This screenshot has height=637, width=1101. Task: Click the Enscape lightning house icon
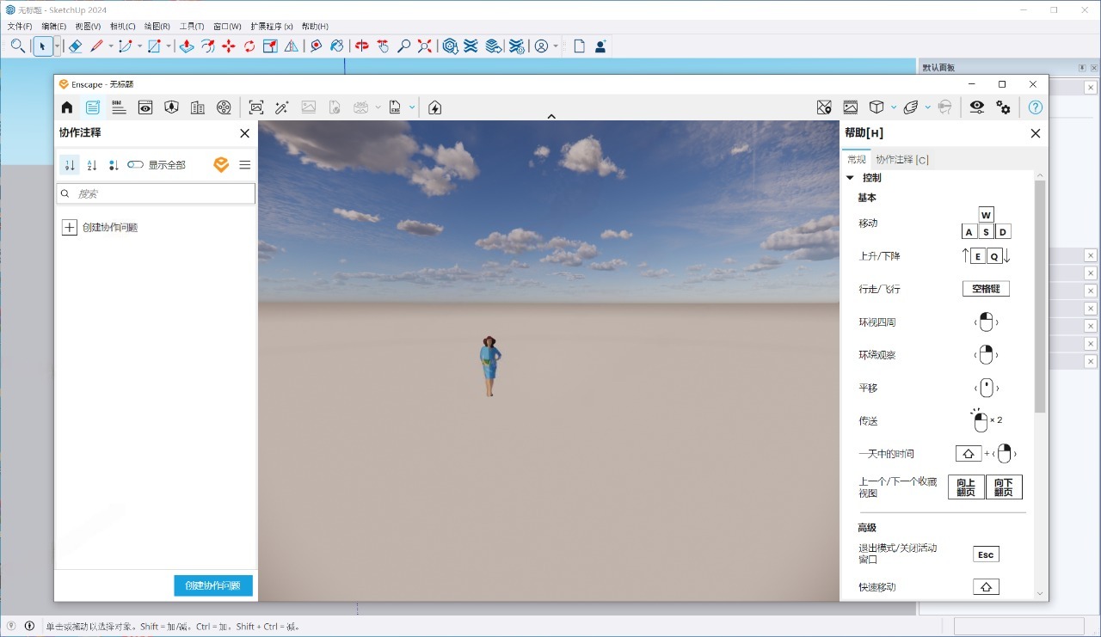pyautogui.click(x=435, y=107)
